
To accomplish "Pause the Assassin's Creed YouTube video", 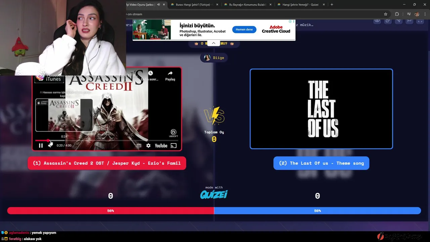I will (41, 146).
